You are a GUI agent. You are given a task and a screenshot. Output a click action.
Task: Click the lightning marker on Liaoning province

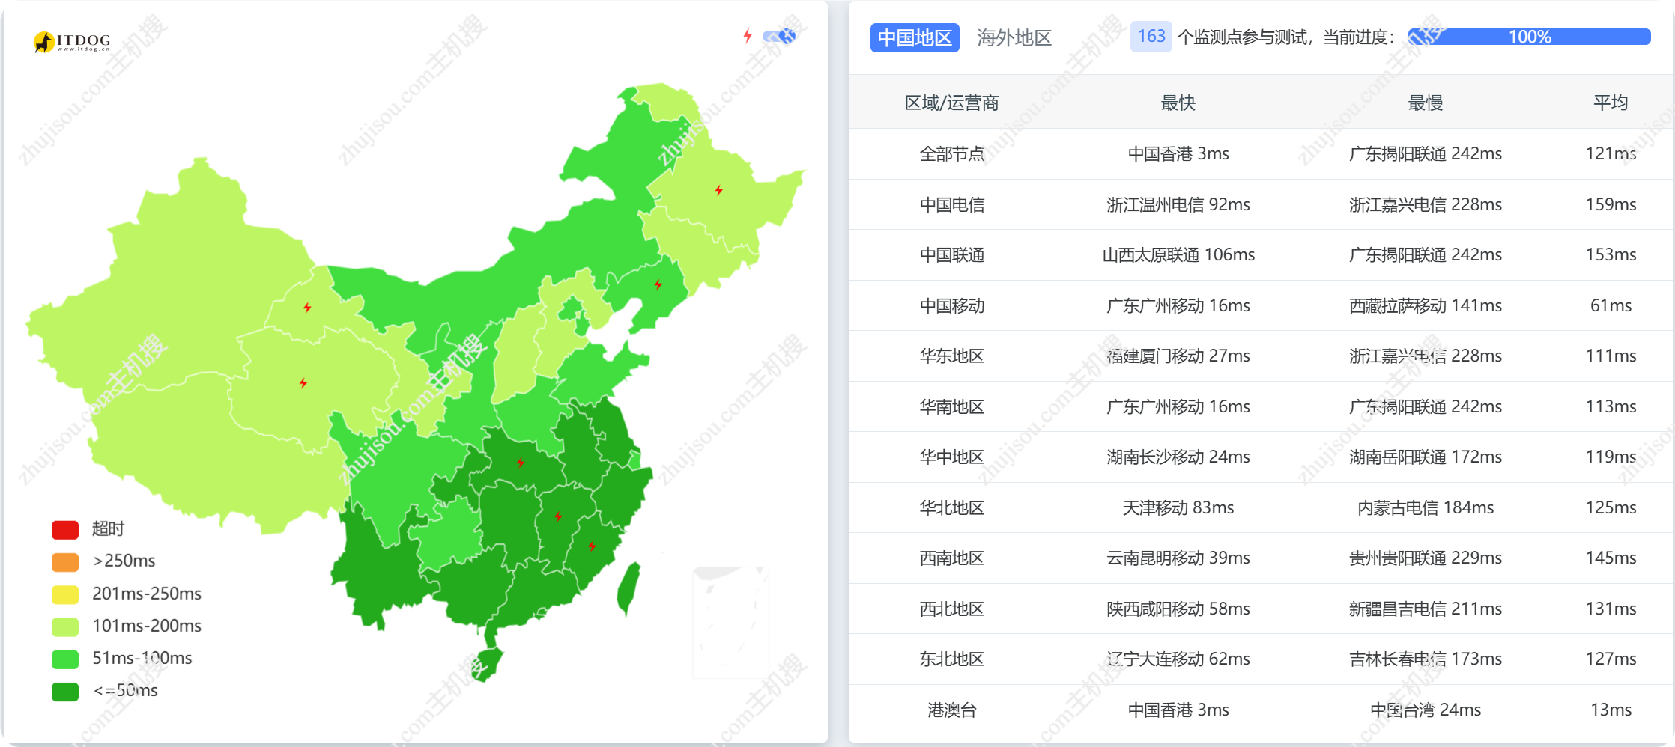pyautogui.click(x=658, y=284)
